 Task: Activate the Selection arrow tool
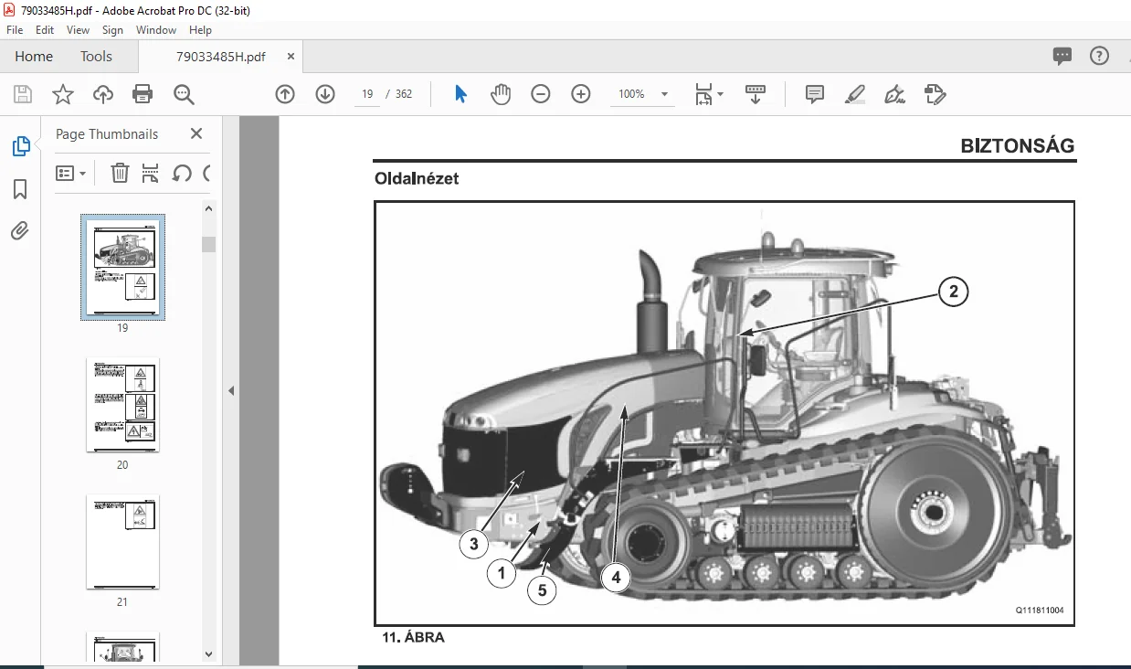click(x=460, y=94)
